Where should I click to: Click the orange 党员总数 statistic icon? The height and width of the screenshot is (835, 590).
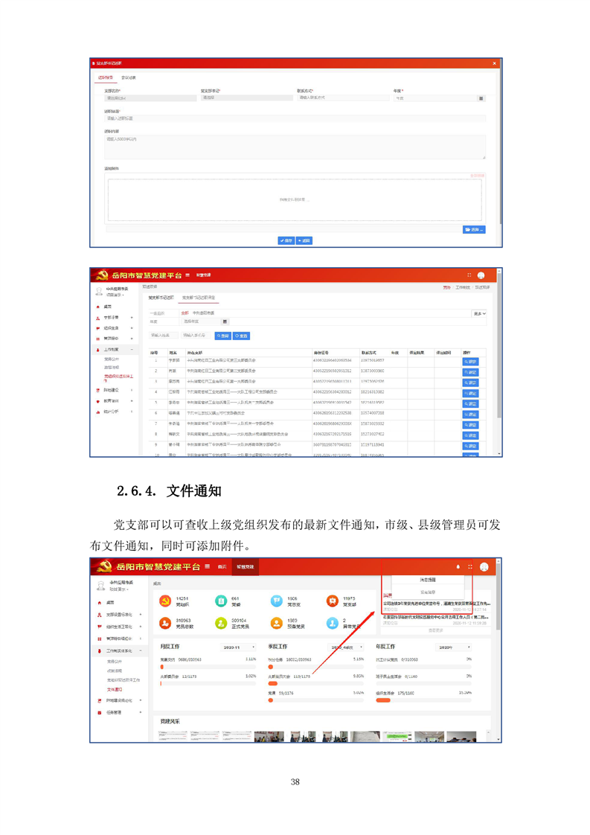(166, 622)
